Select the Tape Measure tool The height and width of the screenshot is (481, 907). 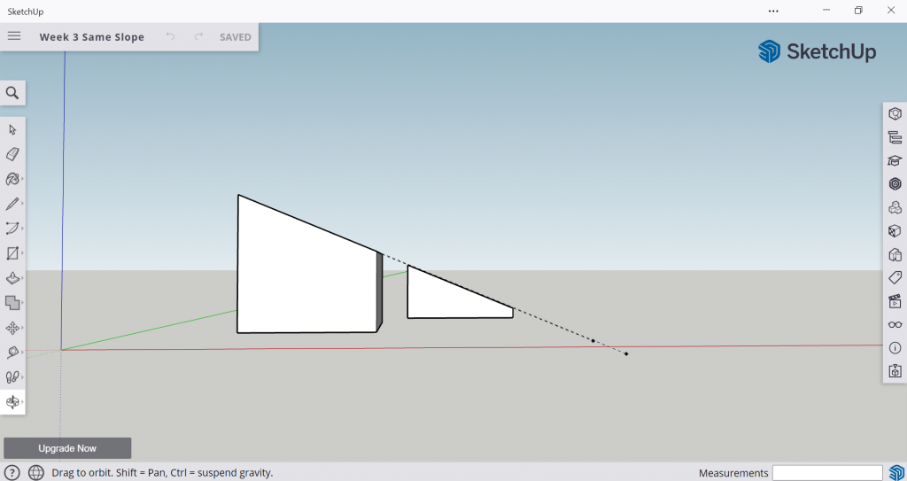click(x=12, y=353)
